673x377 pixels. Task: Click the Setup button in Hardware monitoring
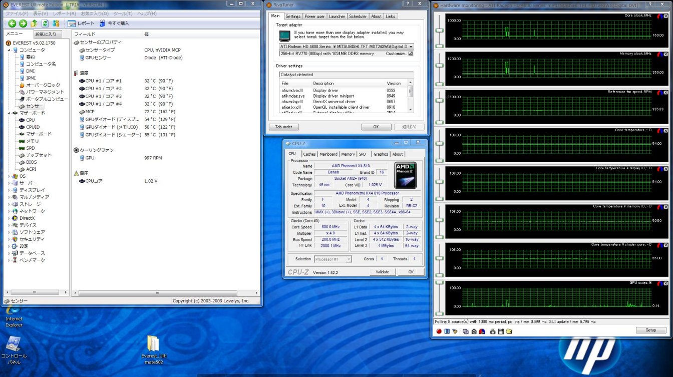coord(650,330)
